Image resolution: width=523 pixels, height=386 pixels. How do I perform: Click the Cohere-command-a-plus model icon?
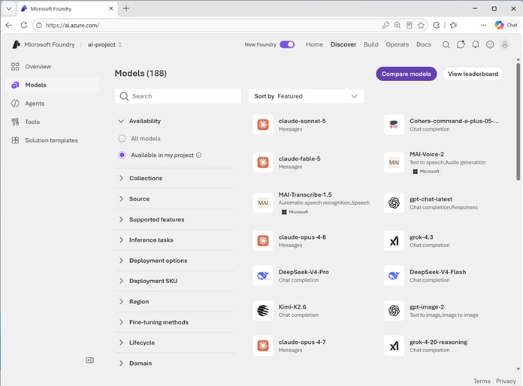point(394,125)
